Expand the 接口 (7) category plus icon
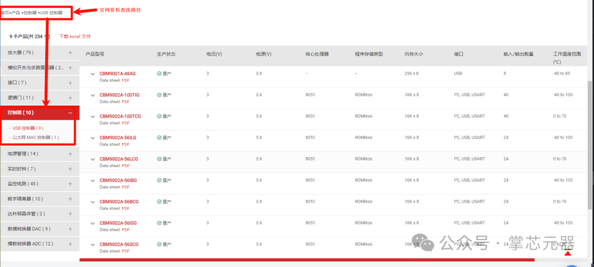 coord(70,82)
